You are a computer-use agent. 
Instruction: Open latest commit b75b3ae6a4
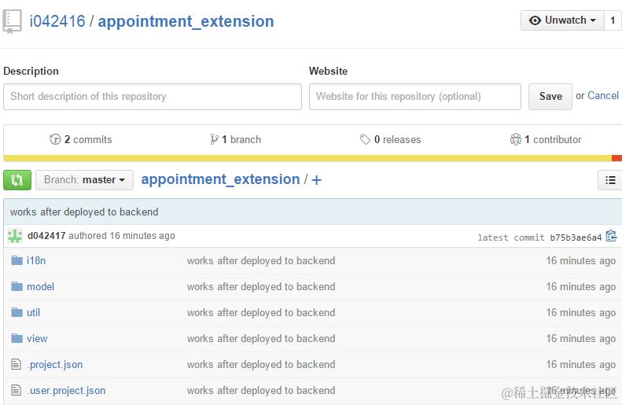click(x=576, y=237)
